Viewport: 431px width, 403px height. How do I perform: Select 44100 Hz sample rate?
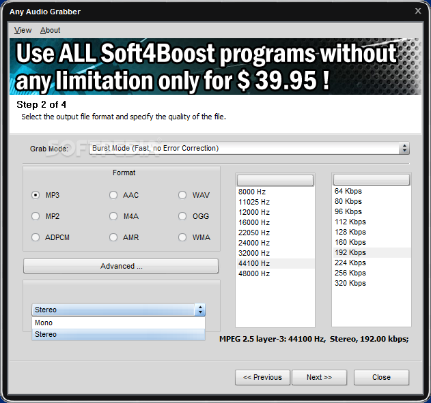tap(275, 263)
